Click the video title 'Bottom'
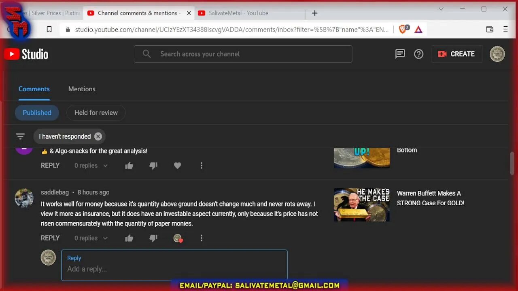 [x=407, y=150]
